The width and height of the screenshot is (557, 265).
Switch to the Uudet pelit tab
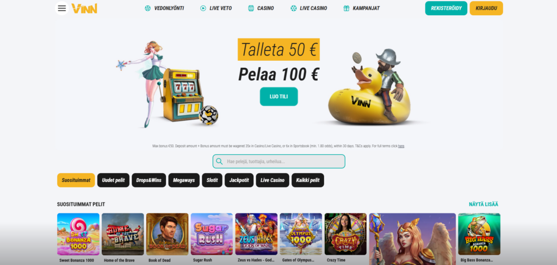[x=113, y=180]
